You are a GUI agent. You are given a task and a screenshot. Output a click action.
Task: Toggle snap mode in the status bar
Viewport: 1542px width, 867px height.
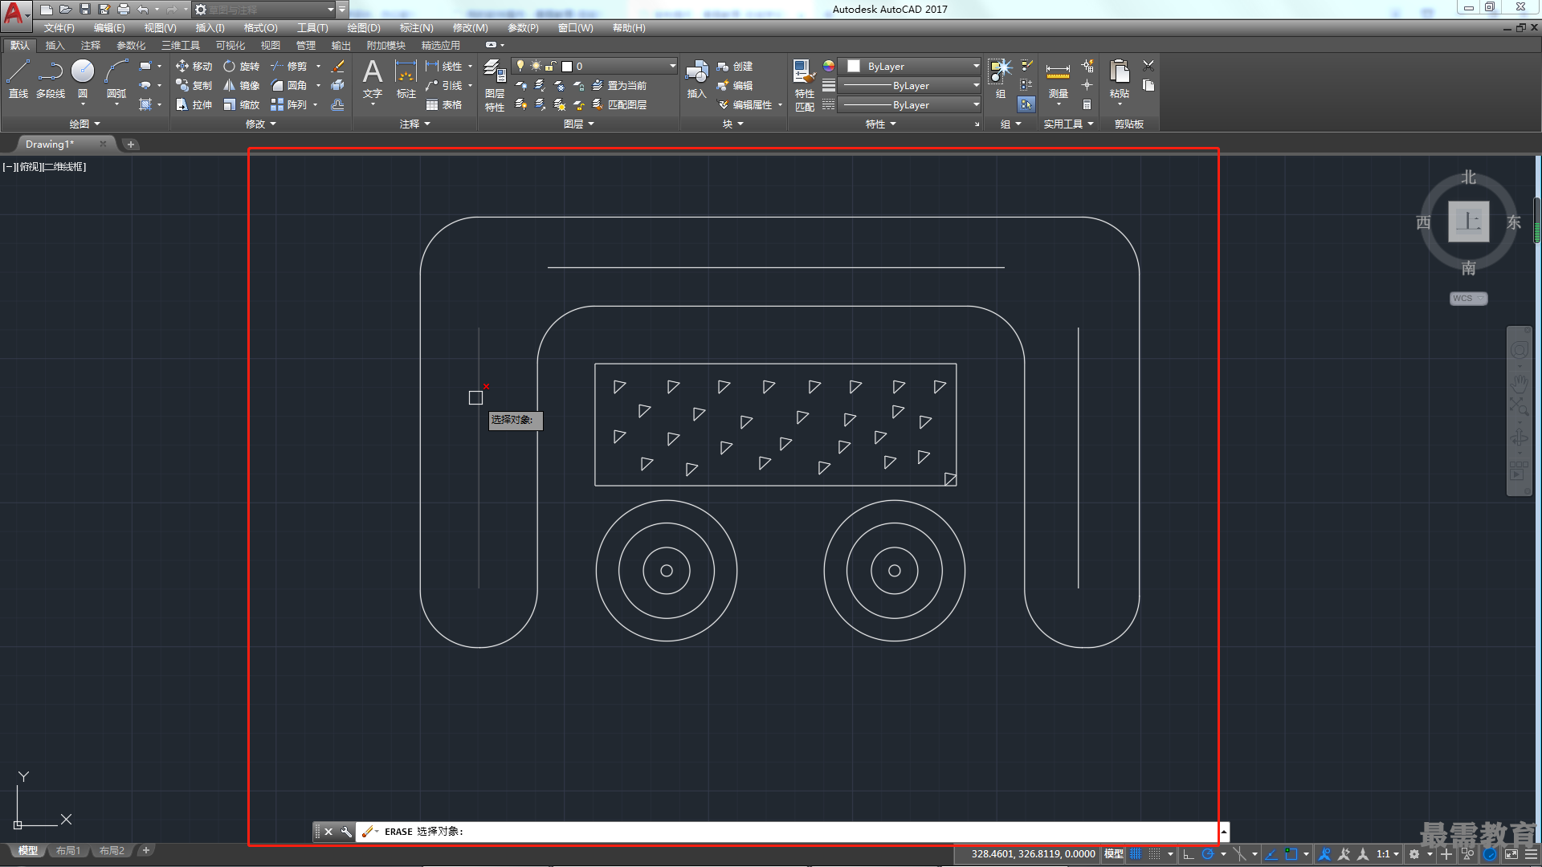pyautogui.click(x=1155, y=854)
